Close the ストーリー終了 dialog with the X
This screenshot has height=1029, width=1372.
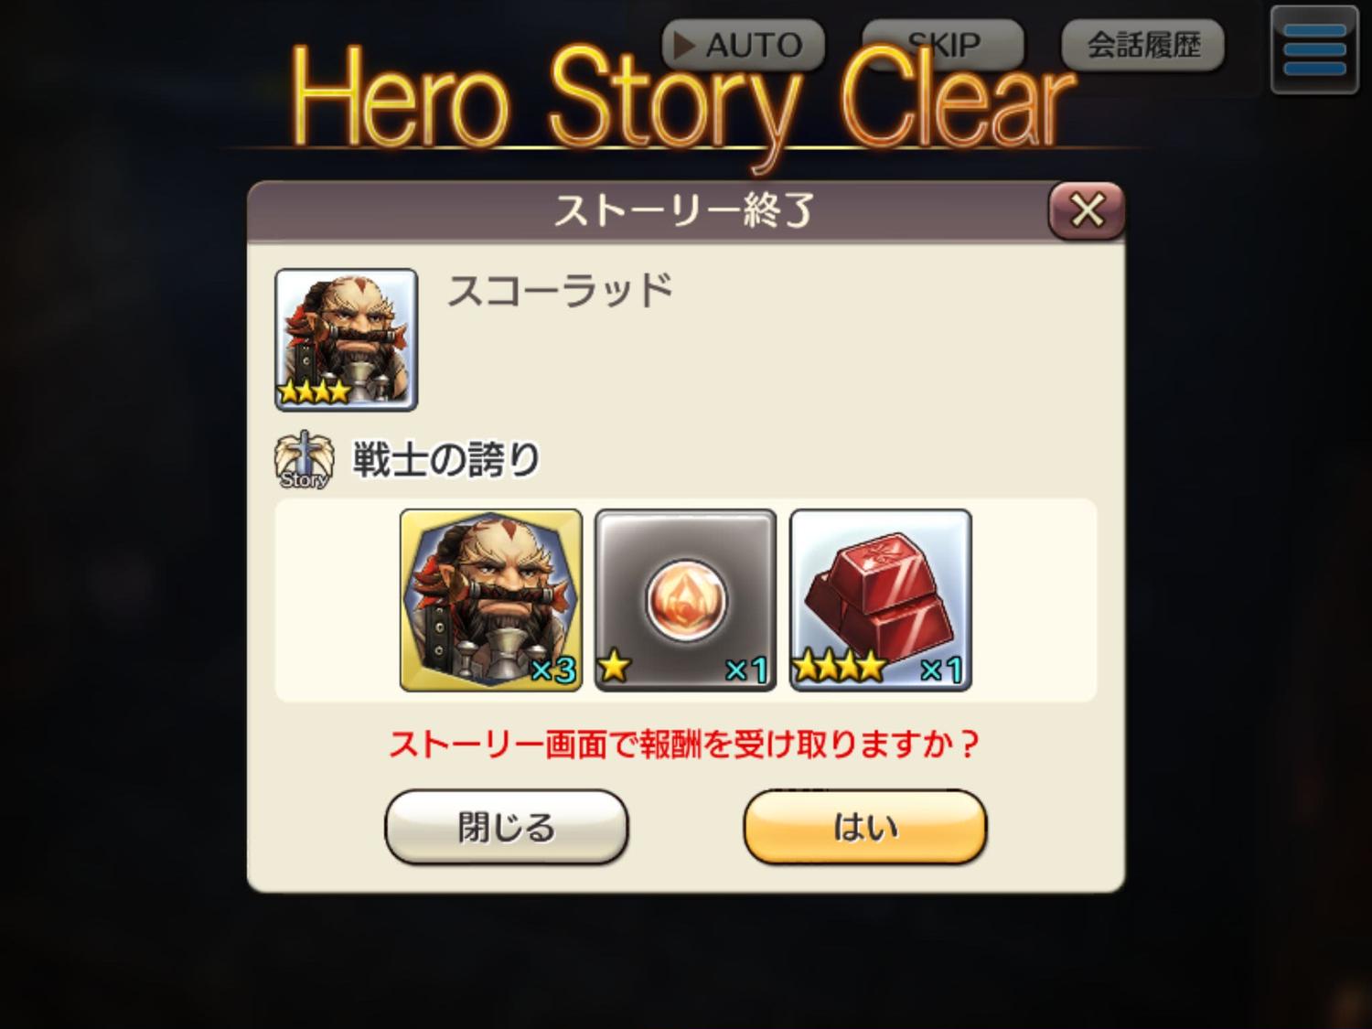point(1087,211)
